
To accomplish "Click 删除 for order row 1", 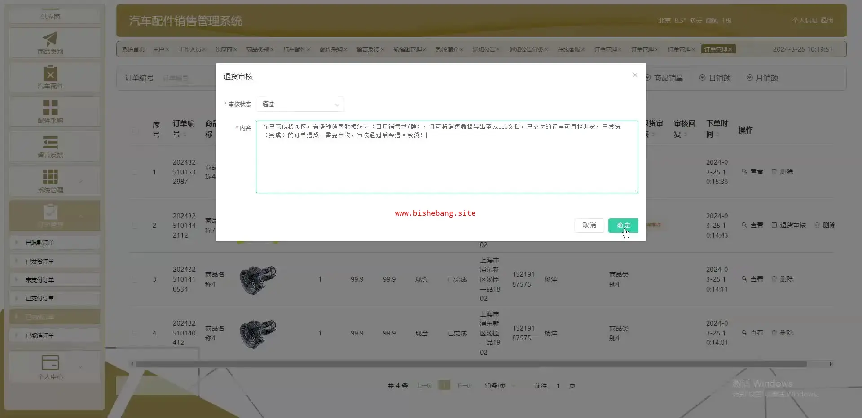I will [782, 171].
